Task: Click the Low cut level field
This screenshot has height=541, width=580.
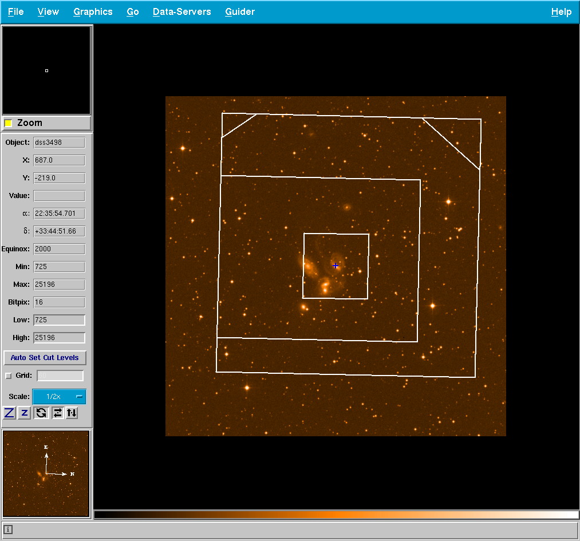Action: click(x=59, y=320)
